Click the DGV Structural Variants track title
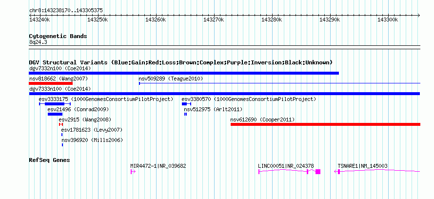This screenshot has width=434, height=199. point(180,62)
